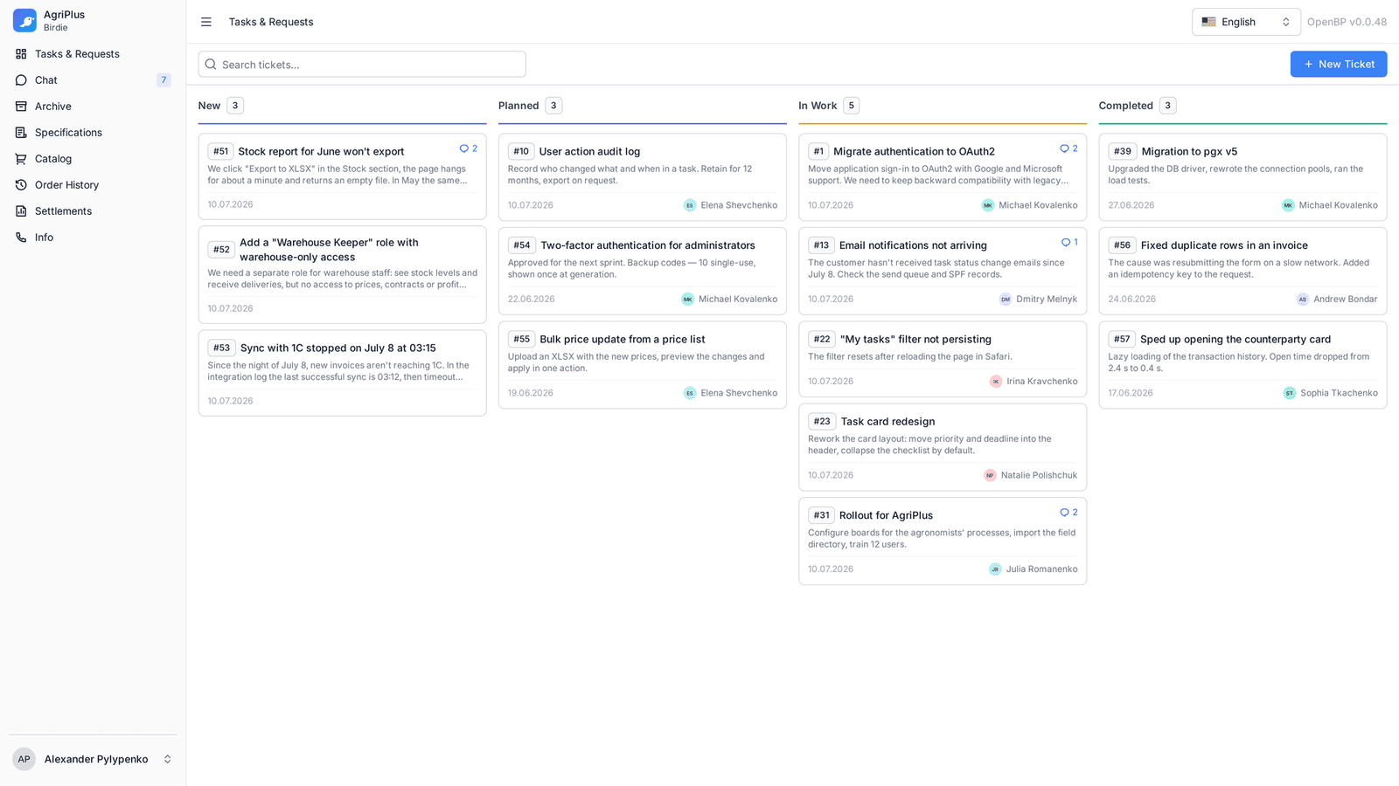Toggle the sidebar with the hamburger icon
1399x786 pixels.
pyautogui.click(x=206, y=22)
